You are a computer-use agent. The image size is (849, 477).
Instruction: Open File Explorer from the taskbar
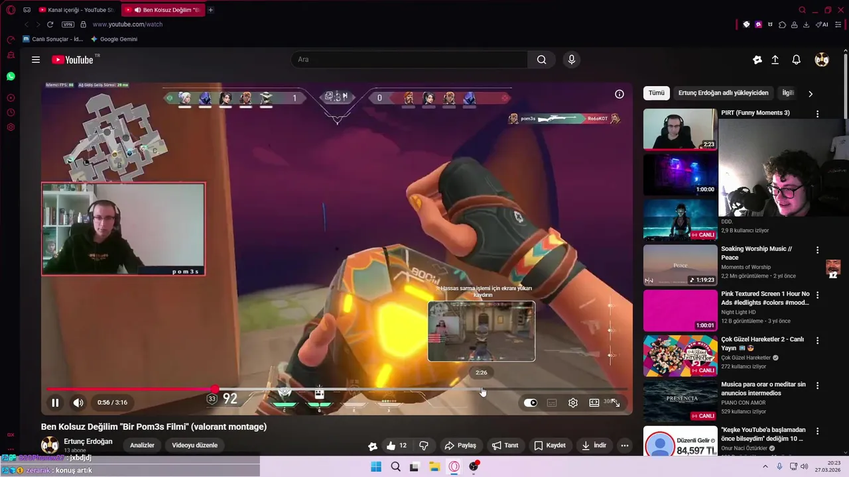(434, 466)
